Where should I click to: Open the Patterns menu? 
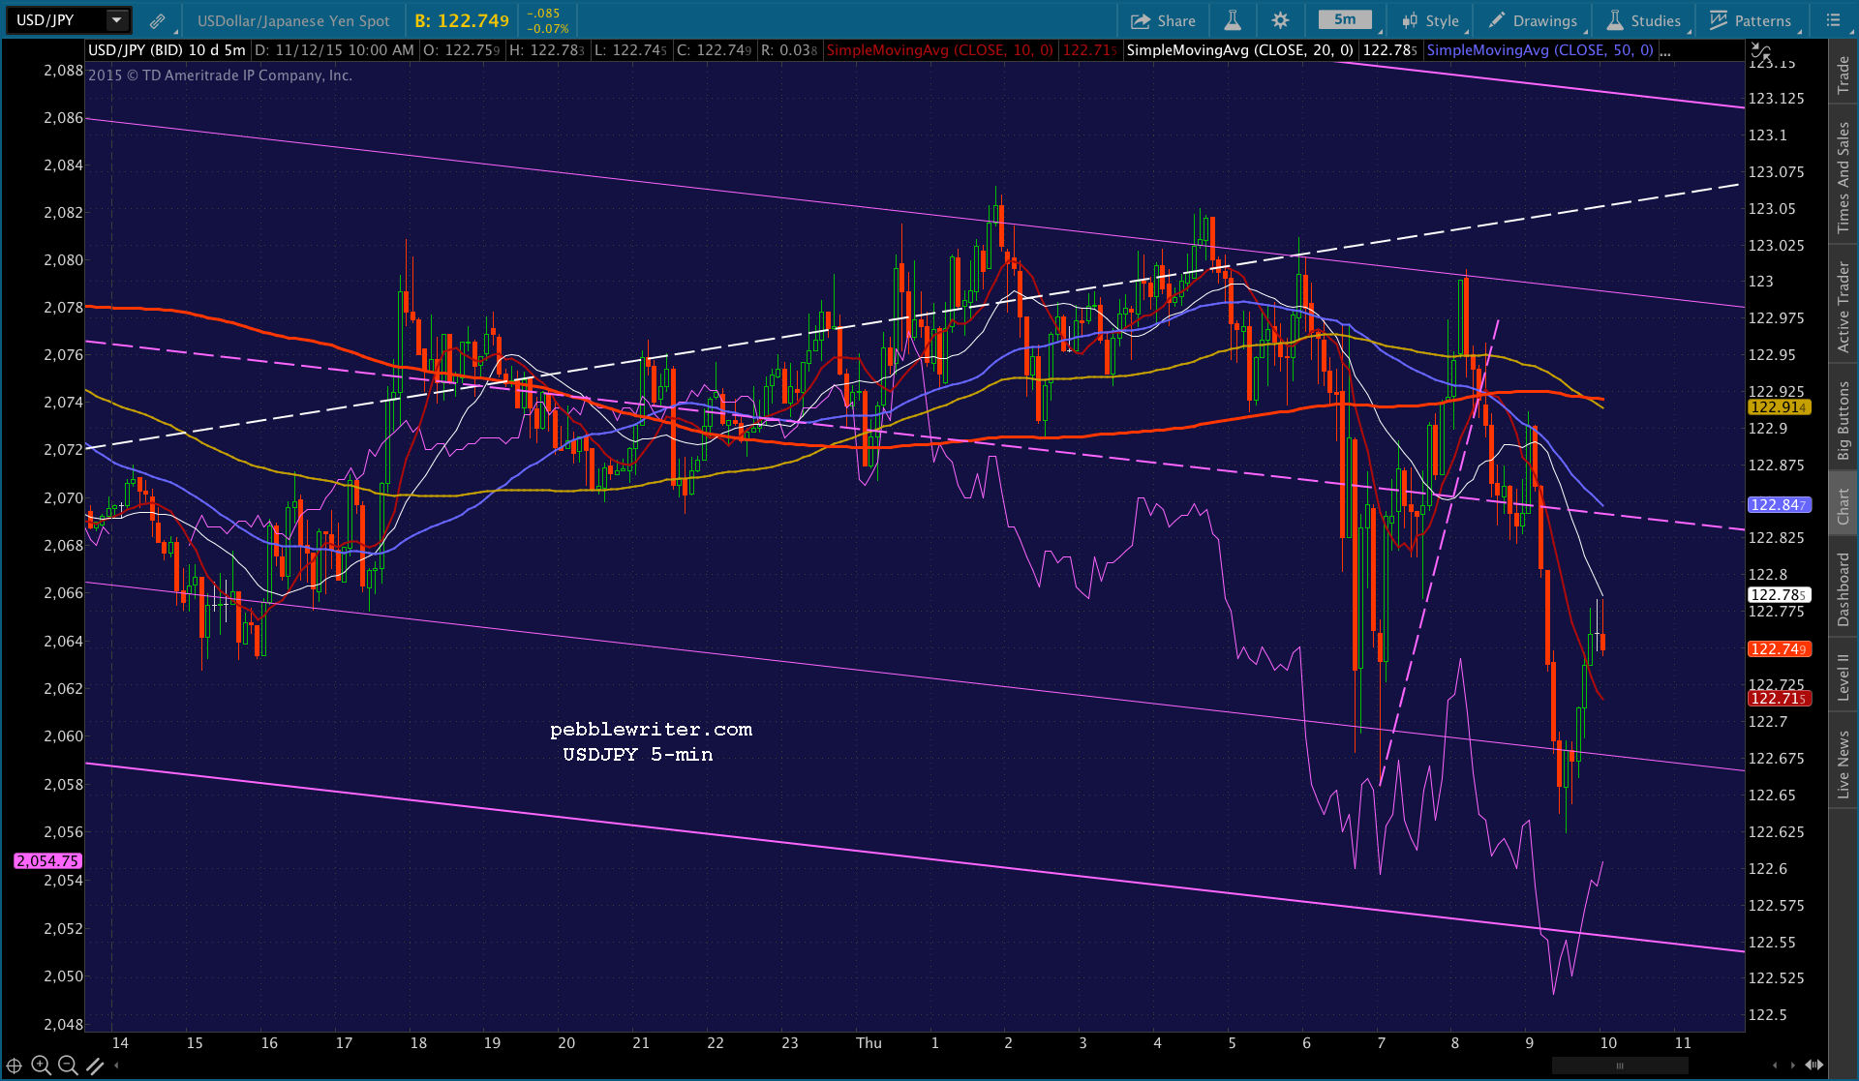point(1751,20)
